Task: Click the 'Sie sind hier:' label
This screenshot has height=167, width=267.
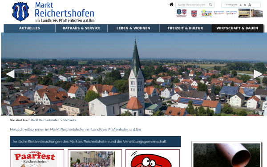Action: coord(20,120)
